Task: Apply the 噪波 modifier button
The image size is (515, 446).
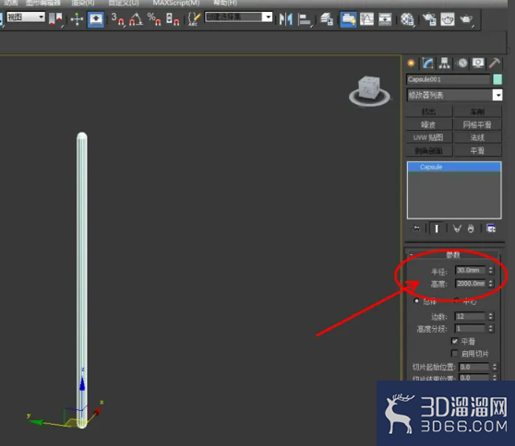Action: click(x=429, y=124)
